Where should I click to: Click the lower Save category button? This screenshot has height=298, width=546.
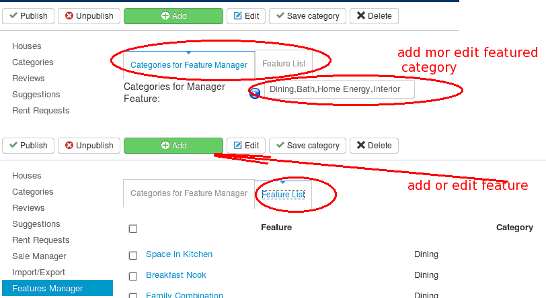307,146
